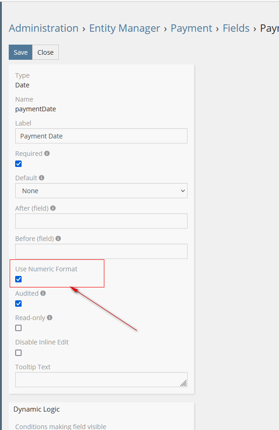This screenshot has height=430, width=279.
Task: Save the field settings
Action: (20, 52)
